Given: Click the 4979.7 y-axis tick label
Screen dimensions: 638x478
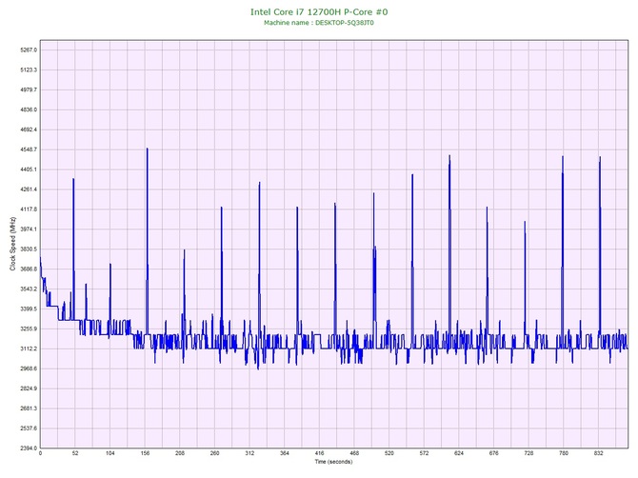Looking at the screenshot, I should click(29, 90).
